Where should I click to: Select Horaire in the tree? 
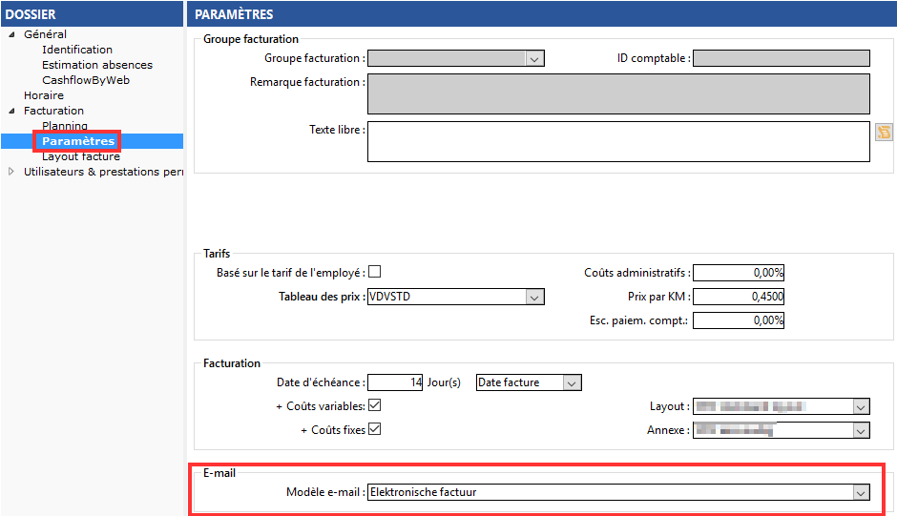tap(44, 95)
